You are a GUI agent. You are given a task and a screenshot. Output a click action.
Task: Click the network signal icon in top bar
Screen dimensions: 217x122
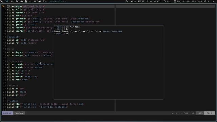[x=214, y=1]
